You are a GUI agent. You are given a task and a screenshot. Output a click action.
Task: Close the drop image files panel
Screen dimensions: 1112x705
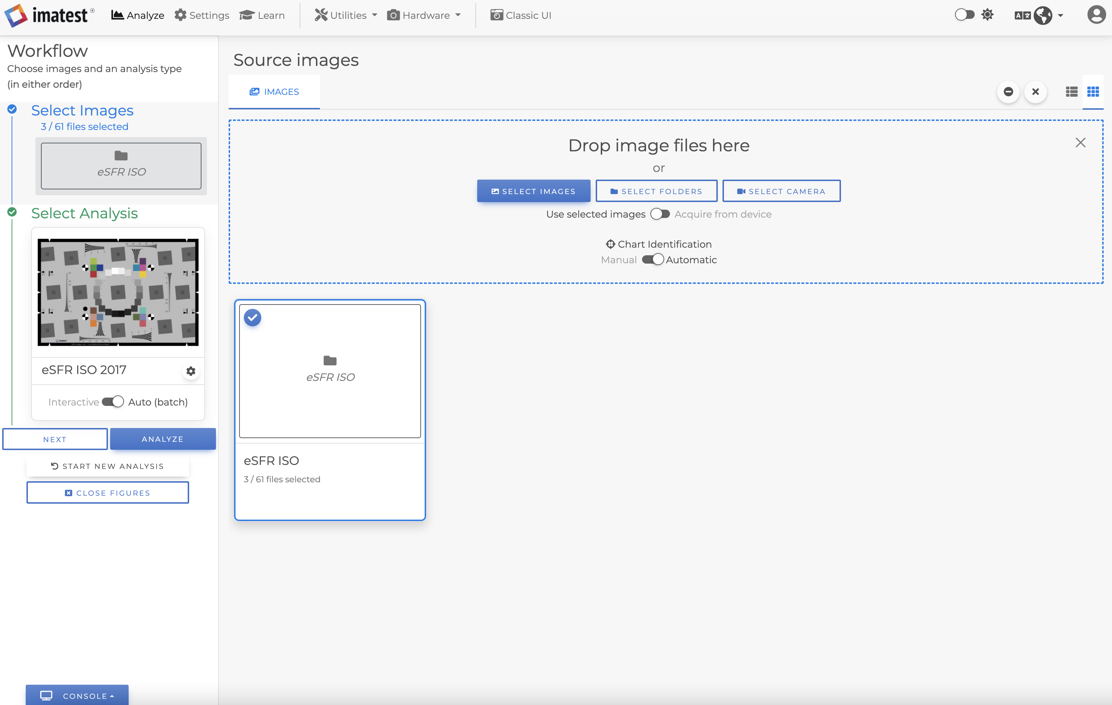click(1080, 143)
